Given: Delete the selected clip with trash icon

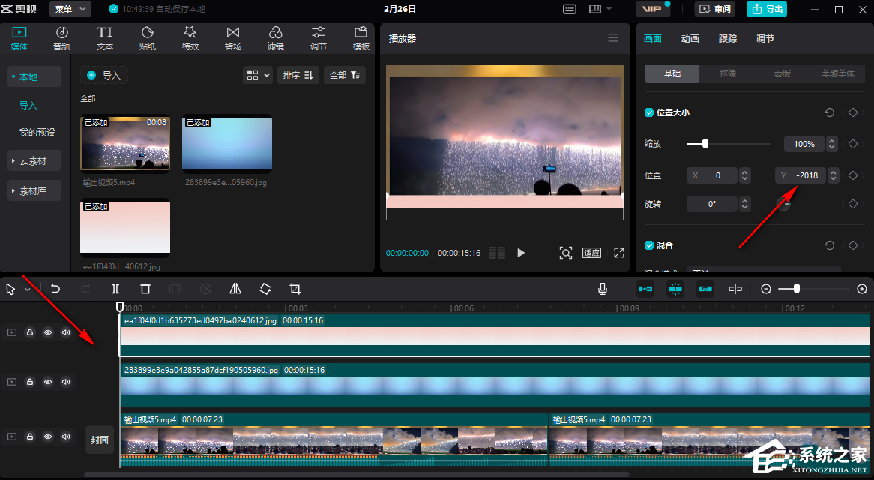Looking at the screenshot, I should (x=145, y=289).
